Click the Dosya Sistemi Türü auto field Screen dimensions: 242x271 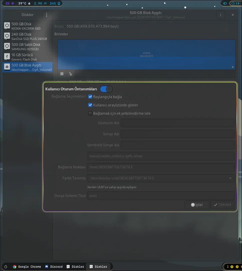point(161,196)
